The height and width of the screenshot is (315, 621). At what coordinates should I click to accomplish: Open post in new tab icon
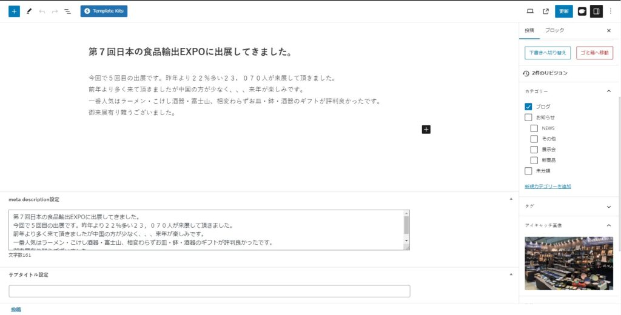pos(546,11)
